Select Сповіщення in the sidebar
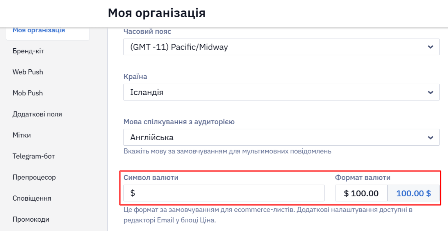The image size is (448, 231). coord(32,199)
